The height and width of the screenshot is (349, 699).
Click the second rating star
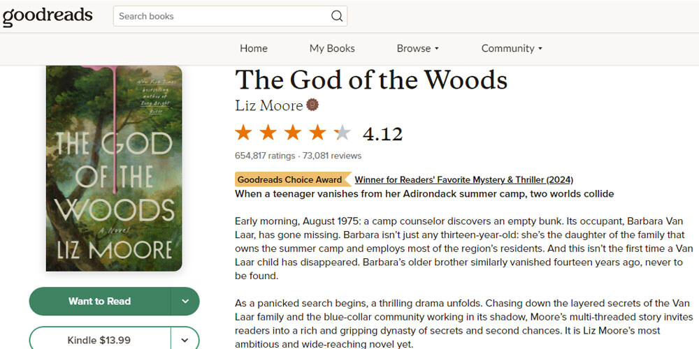tap(268, 133)
